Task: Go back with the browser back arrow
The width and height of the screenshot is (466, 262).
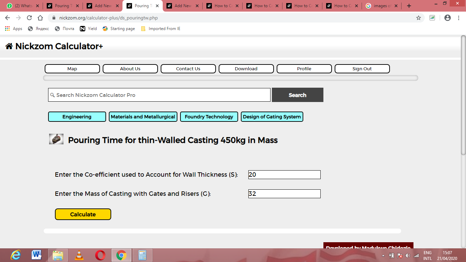Action: (x=8, y=18)
